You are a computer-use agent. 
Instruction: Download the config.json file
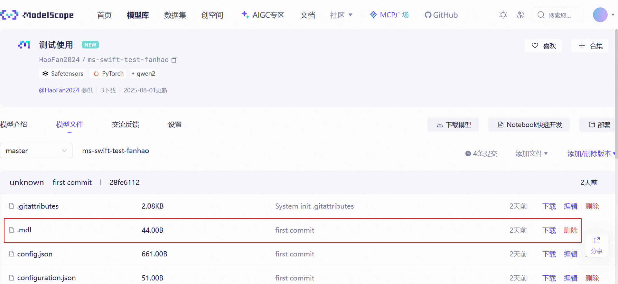click(x=549, y=254)
